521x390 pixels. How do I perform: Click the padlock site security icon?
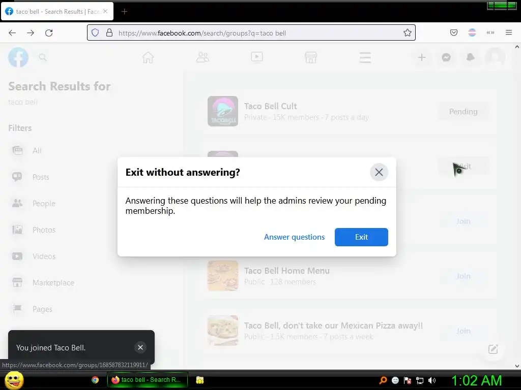109,33
